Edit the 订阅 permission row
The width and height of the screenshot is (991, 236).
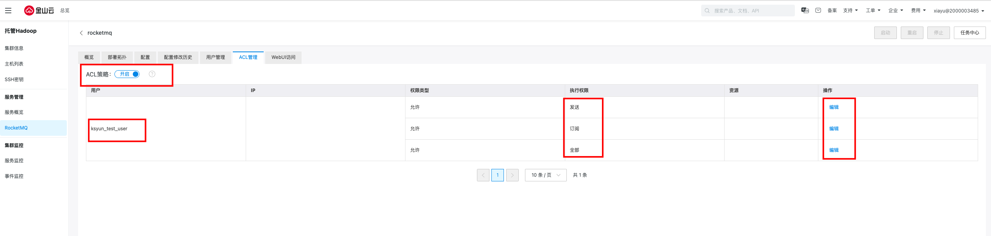pyautogui.click(x=834, y=129)
